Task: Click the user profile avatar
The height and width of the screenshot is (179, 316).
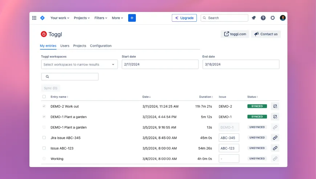Action: point(283,18)
